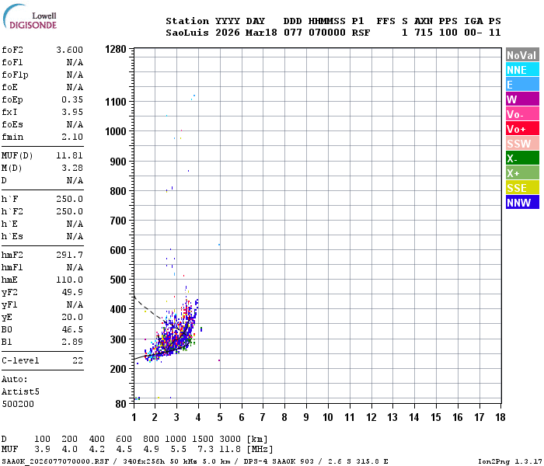Click the [MHz] unit label
Viewport: 544px width, 466px height.
coord(260,450)
